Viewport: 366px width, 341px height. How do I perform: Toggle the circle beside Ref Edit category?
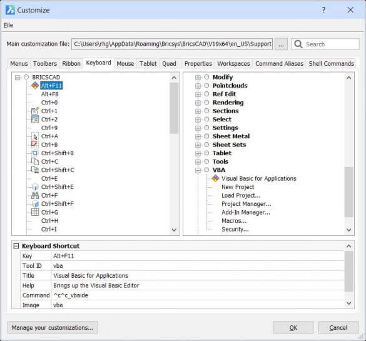[206, 94]
